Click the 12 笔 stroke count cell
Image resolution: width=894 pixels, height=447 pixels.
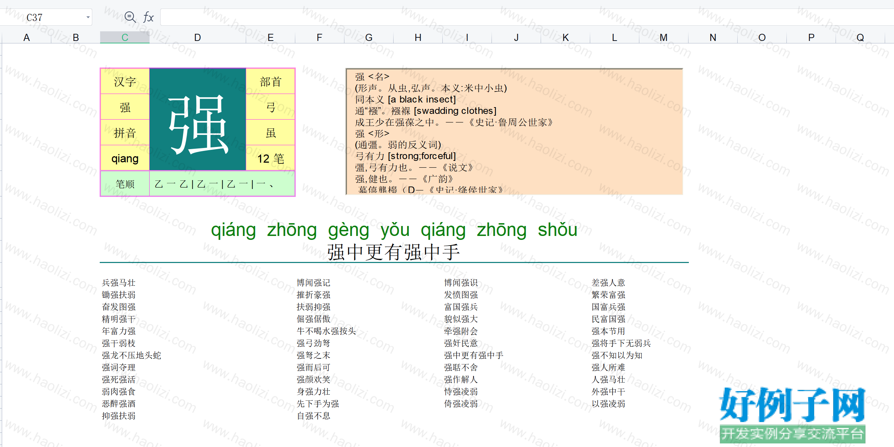point(271,158)
